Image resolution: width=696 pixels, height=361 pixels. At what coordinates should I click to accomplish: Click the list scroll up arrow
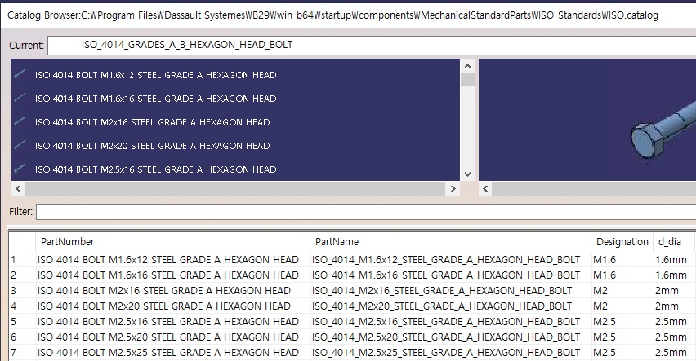[x=467, y=66]
